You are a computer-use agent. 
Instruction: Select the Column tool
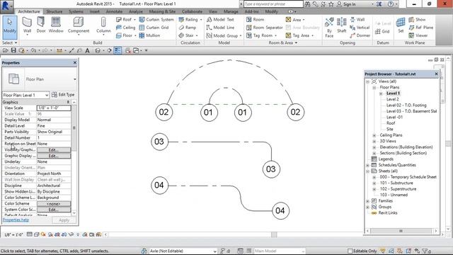click(103, 26)
